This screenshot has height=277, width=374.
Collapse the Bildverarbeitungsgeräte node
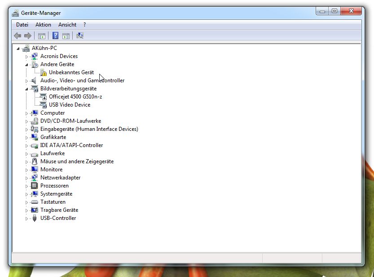tap(26, 89)
